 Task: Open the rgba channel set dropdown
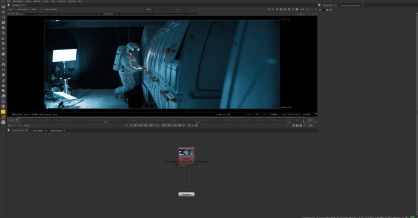tap(12, 10)
